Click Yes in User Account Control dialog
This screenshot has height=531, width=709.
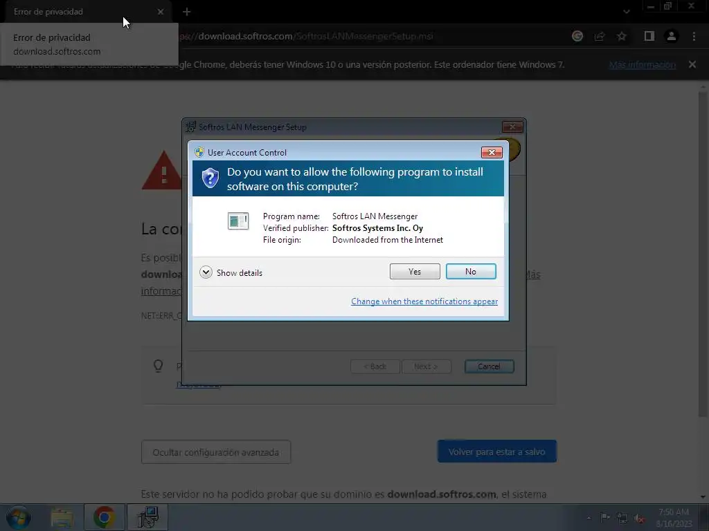point(415,271)
